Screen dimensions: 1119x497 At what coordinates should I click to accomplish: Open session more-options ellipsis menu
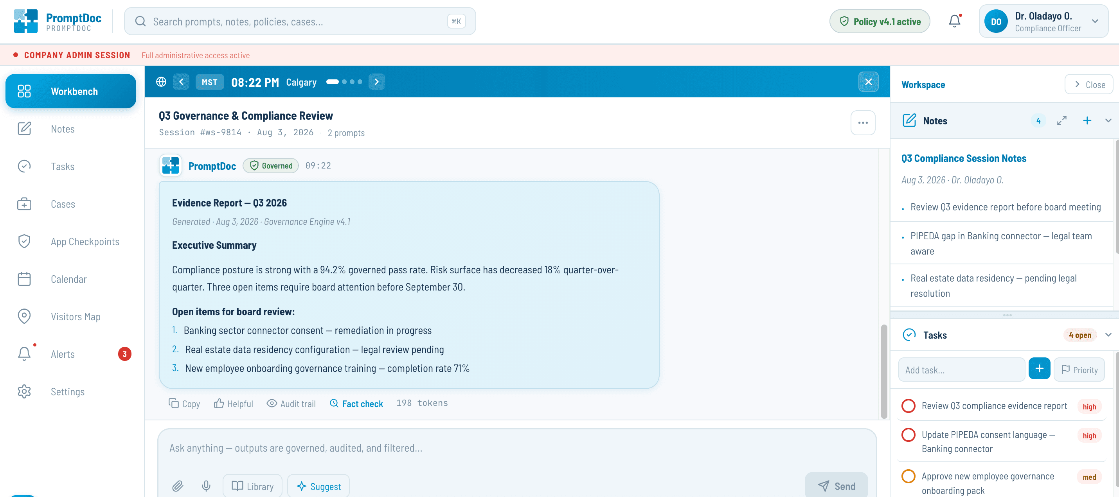pos(863,123)
